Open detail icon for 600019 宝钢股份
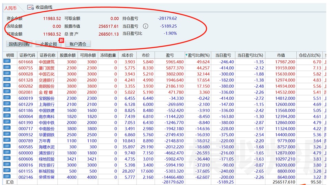Screen dimensions: 330x185 tap(7, 98)
